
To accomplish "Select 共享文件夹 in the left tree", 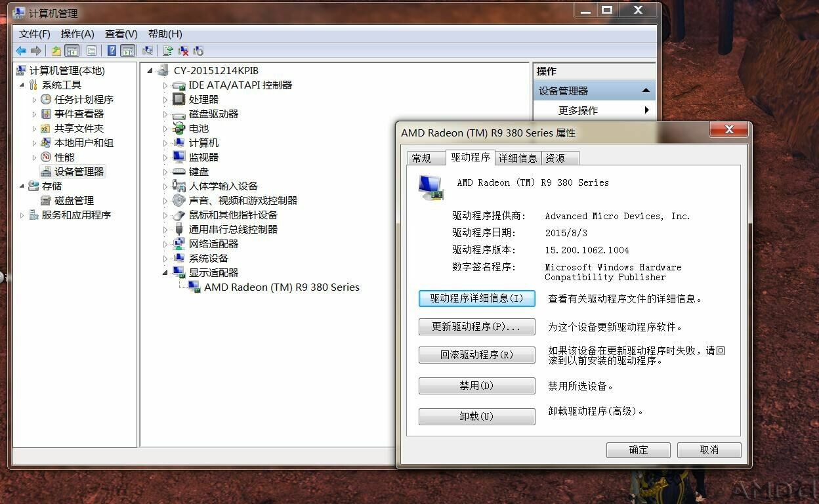I will click(79, 128).
